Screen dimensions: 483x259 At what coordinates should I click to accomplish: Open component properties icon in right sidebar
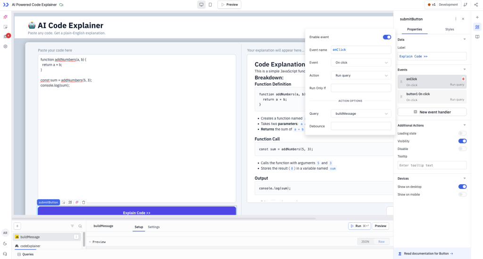477,27
